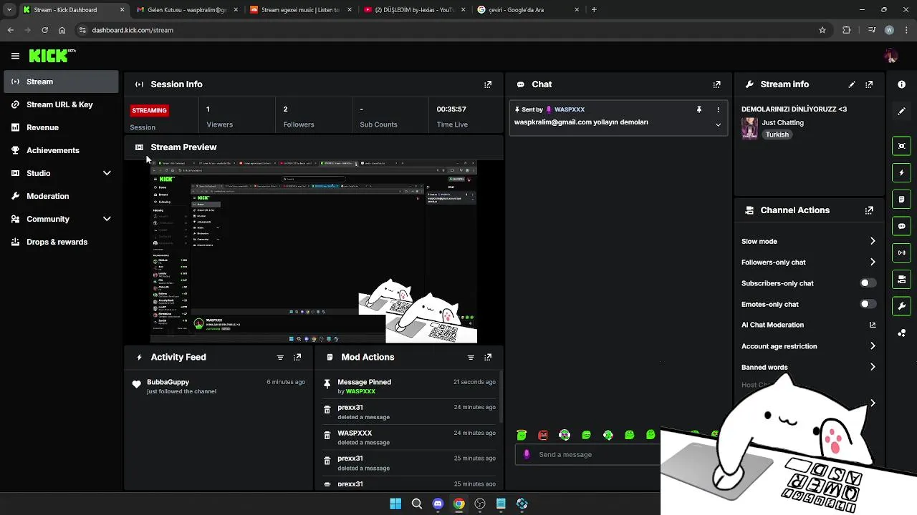
Task: Open Windows Start menu in taskbar
Action: pos(395,504)
